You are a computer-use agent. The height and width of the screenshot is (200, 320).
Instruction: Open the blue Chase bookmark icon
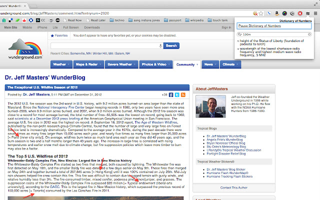coord(31,20)
